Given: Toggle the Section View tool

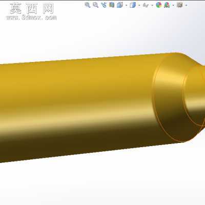Looking at the screenshot, I should (x=112, y=5).
